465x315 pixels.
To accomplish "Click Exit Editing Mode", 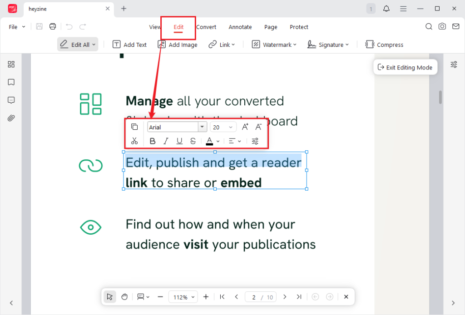I will point(405,67).
